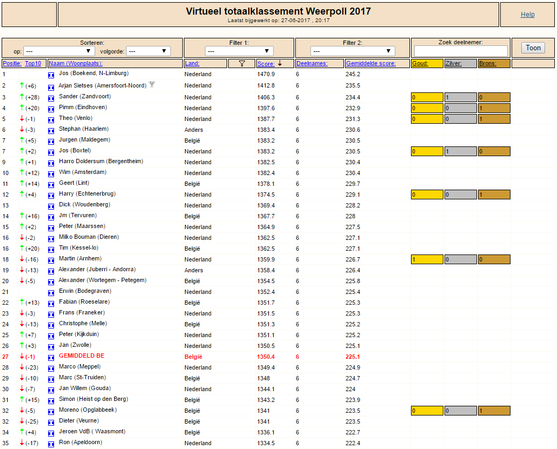The image size is (557, 449).
Task: Open the 'volgorde' sort order dropdown
Action: [149, 51]
